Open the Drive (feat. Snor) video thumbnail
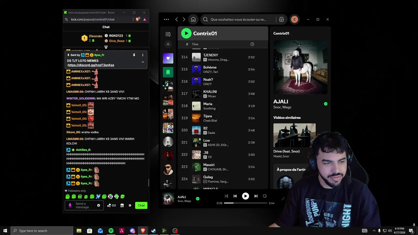This screenshot has height=235, width=418. pos(295,135)
